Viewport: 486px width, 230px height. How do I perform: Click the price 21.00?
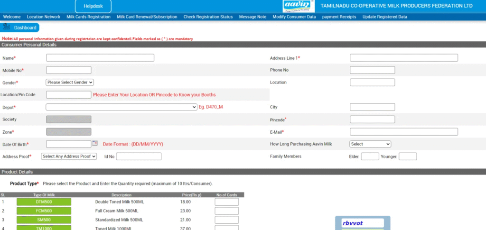(x=186, y=220)
